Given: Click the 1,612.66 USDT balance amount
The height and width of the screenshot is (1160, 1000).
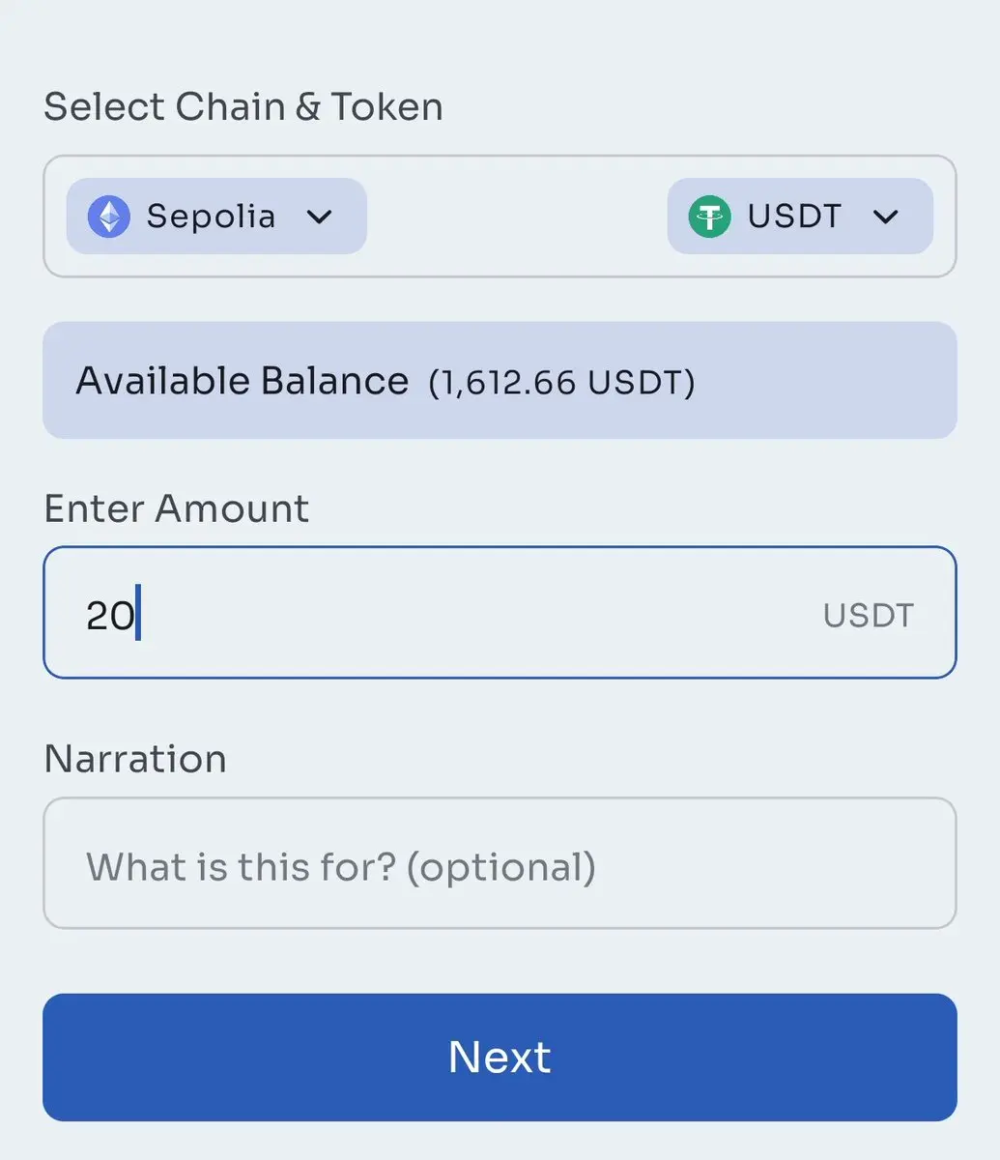Looking at the screenshot, I should coord(561,383).
